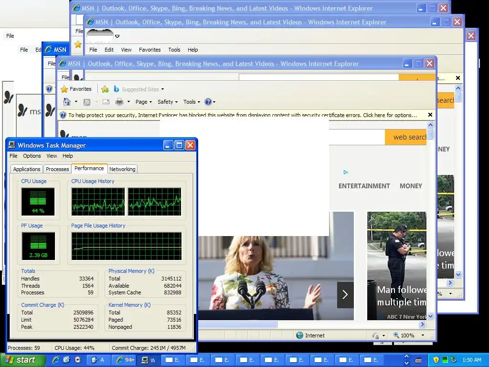Dismiss the security information bar with its X
The image size is (489, 367).
[x=430, y=115]
